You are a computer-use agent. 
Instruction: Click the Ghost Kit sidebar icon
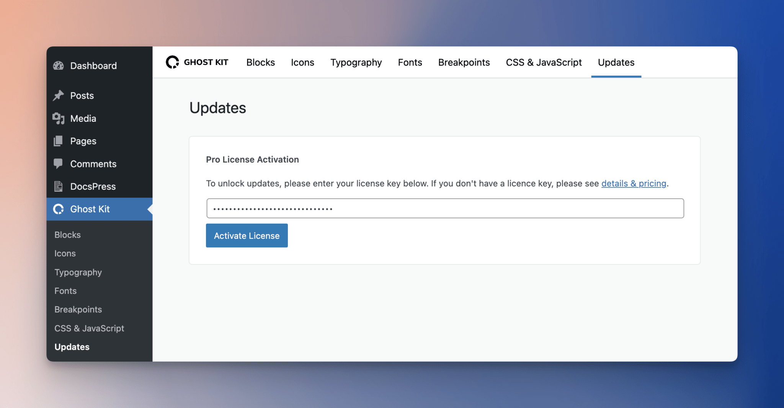coord(58,209)
